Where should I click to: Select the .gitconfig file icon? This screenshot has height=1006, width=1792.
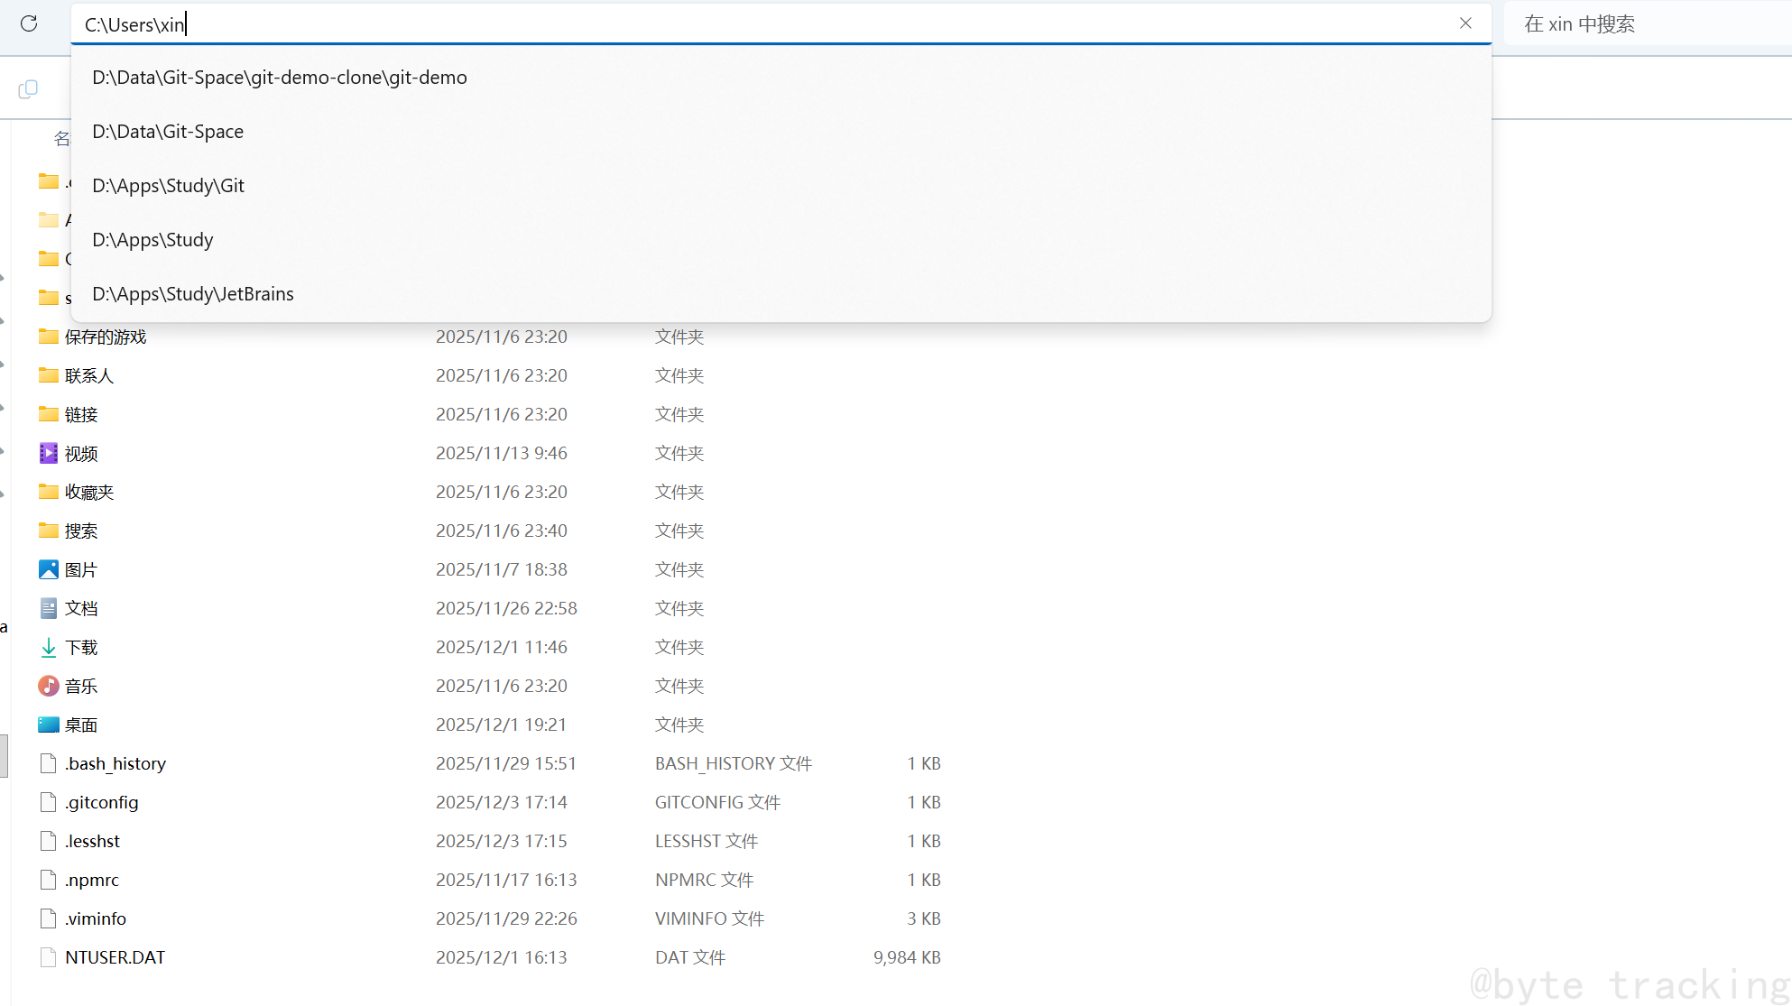pyautogui.click(x=49, y=802)
